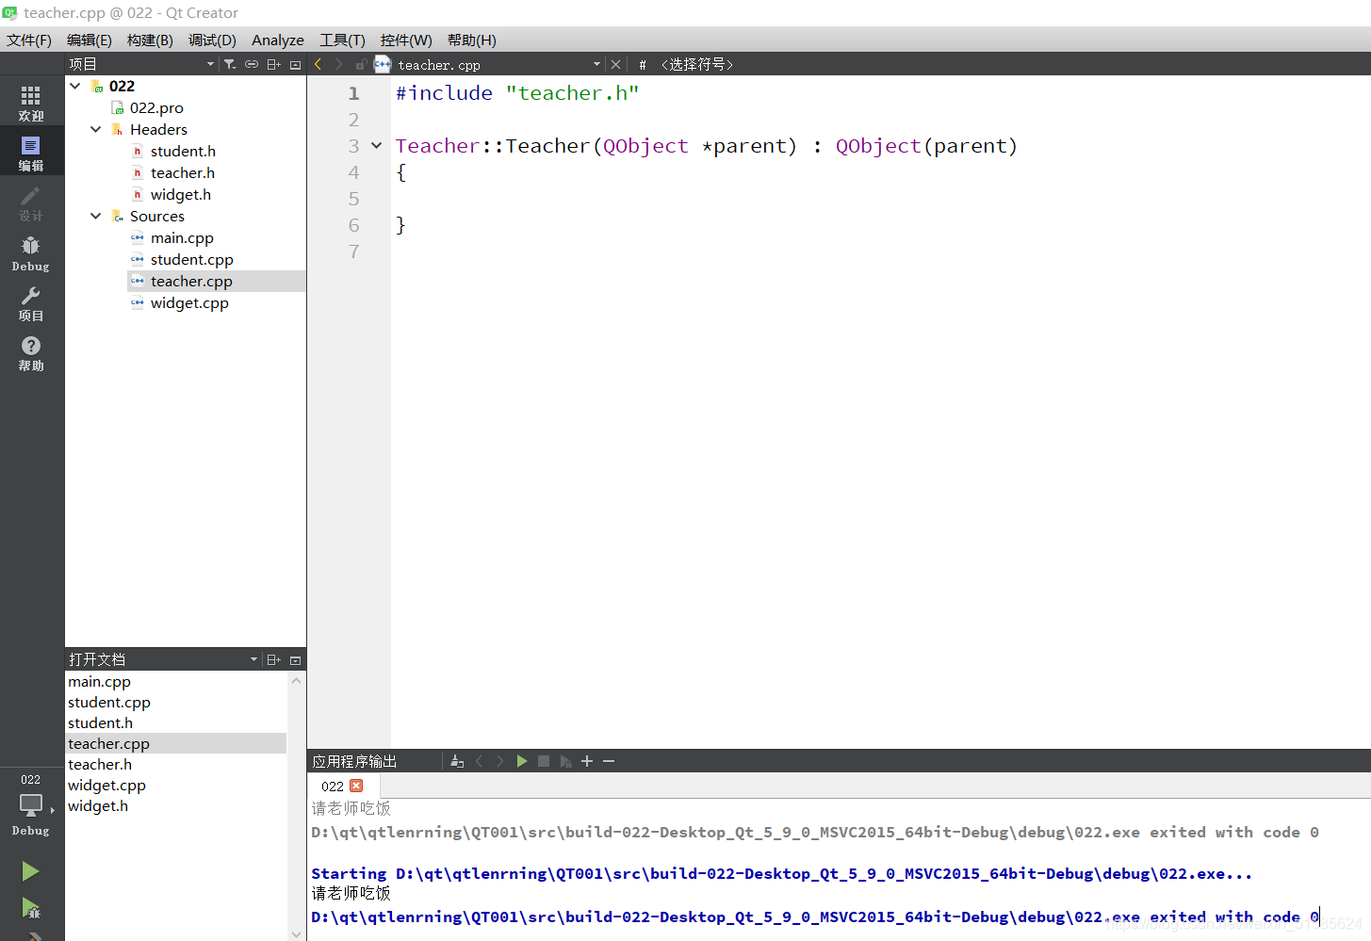Screen dimensions: 1371x941
Task: Click the file lock icon in editor toolbar
Action: [360, 64]
